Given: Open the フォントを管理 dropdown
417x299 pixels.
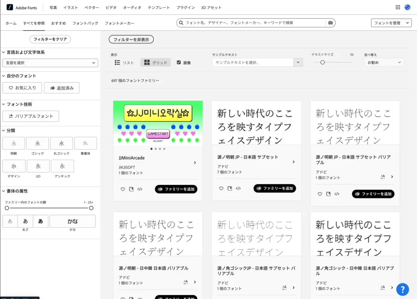Looking at the screenshot, I should (x=391, y=23).
